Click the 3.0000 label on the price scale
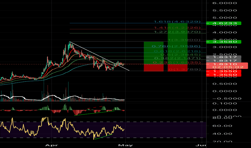The image size is (251, 148). pos(225,47)
